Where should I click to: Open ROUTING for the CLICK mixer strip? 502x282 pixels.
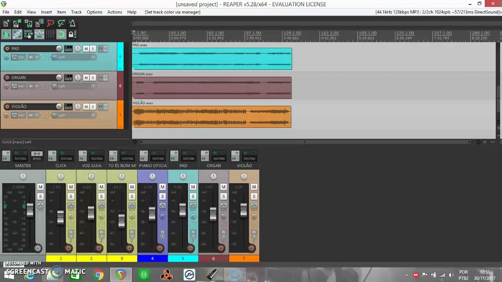[x=66, y=156]
